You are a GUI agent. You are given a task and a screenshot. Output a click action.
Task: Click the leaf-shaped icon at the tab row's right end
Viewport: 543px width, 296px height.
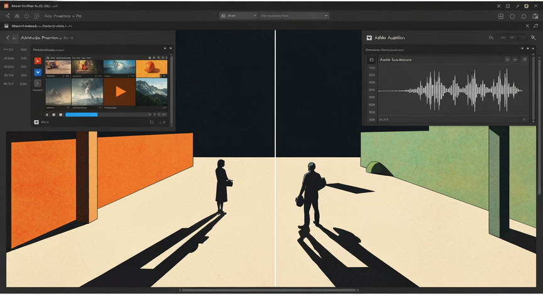pos(535,26)
